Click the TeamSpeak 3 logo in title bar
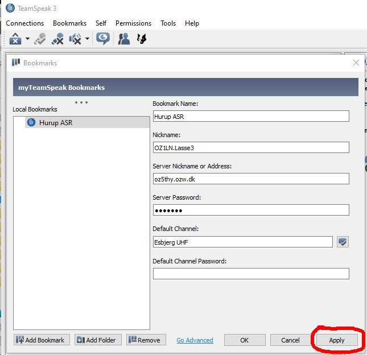Image resolution: width=367 pixels, height=355 pixels. coord(10,8)
